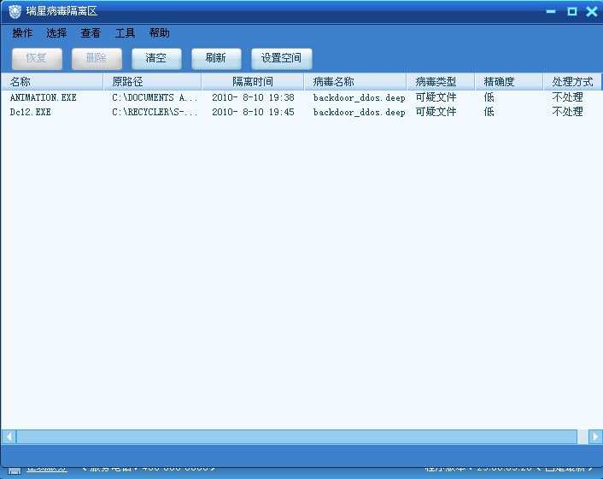Open the 操作 menu
The image size is (603, 479).
(x=22, y=33)
